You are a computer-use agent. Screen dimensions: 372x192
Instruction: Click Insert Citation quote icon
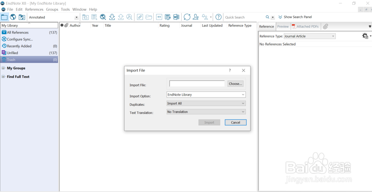tap(159, 17)
